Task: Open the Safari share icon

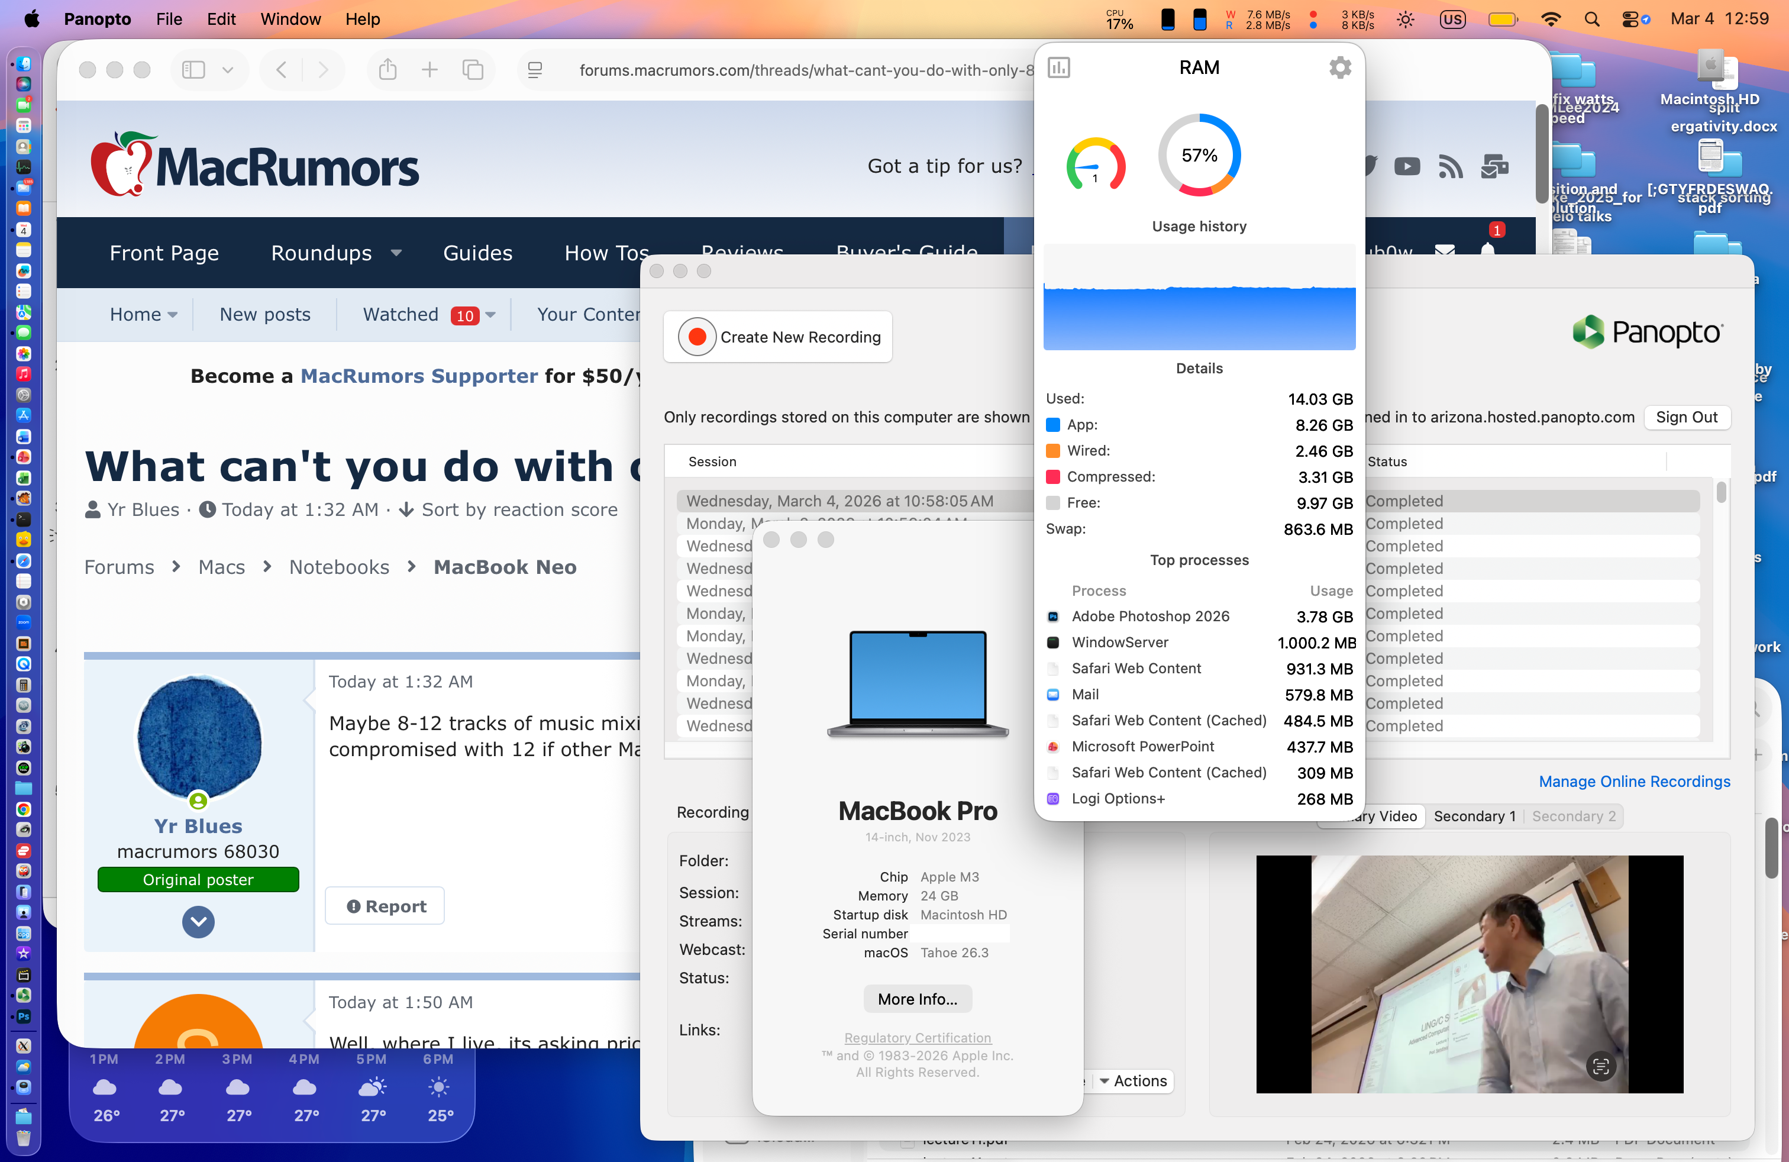Action: tap(388, 70)
